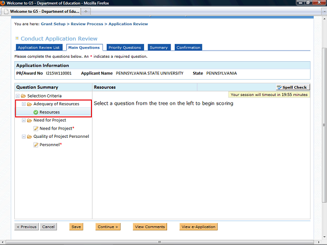Open the Priority Questions tab
The image size is (327, 245).
pyautogui.click(x=125, y=47)
